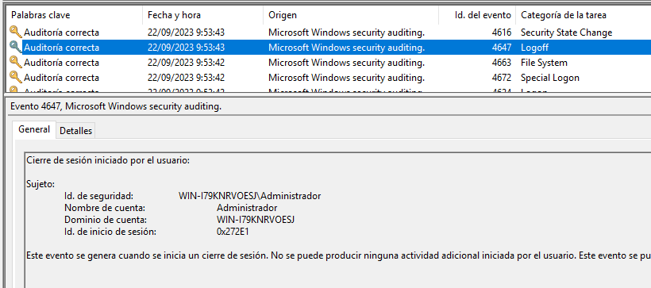Select the Security State Change event row
The width and height of the screenshot is (651, 288).
pos(329,32)
